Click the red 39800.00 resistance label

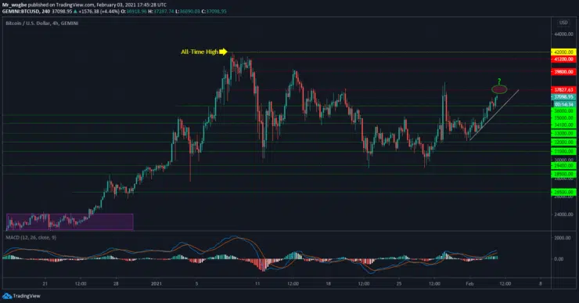563,72
